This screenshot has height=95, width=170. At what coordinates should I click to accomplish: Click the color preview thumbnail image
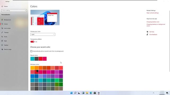[x=45, y=17]
